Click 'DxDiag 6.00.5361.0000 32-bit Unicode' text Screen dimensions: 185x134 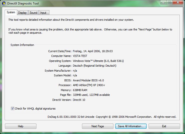coord(71,117)
